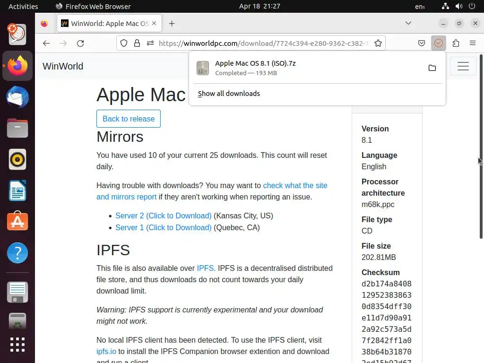Show the applications grid
484x363 pixels.
[17, 345]
